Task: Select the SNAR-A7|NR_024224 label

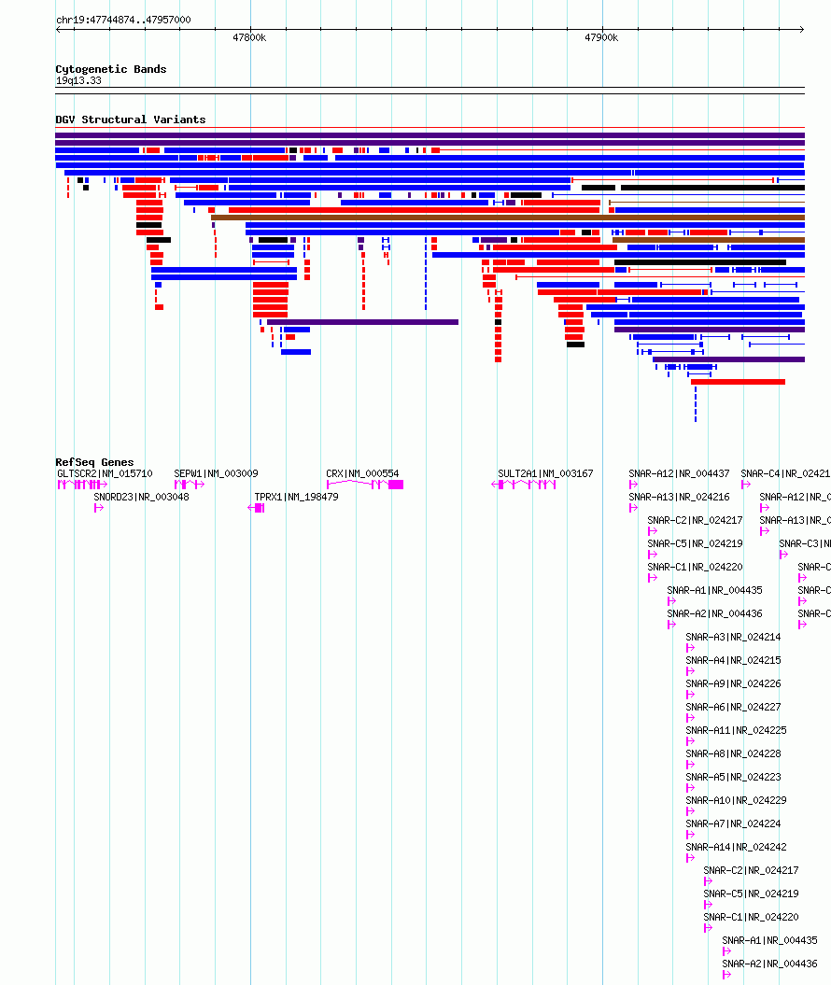Action: 733,823
